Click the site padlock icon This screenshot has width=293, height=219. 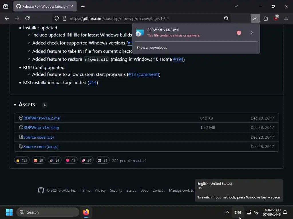(65, 19)
